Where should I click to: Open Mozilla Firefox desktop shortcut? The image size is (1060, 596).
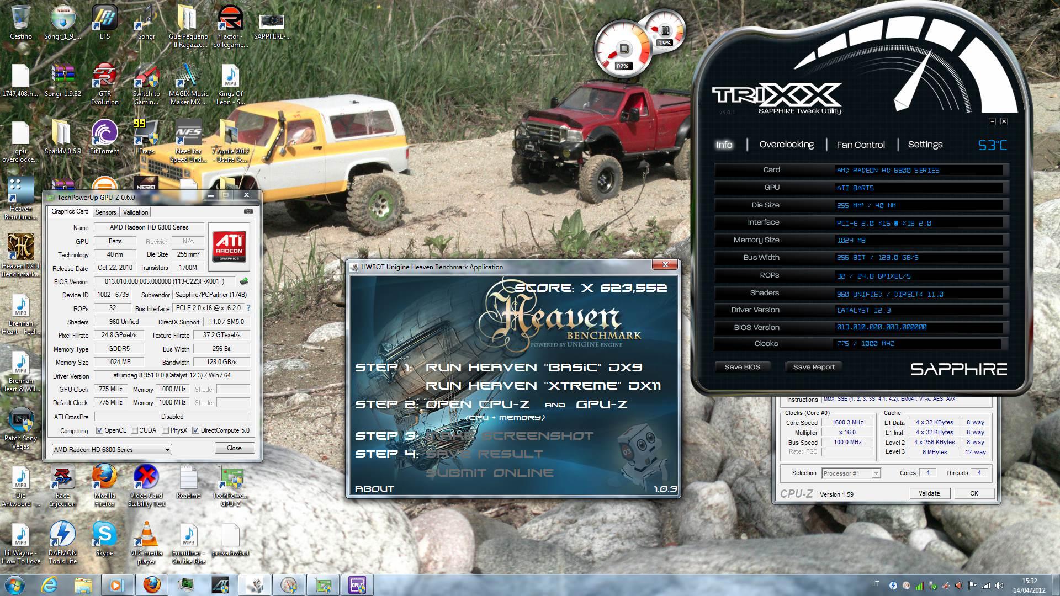point(105,486)
